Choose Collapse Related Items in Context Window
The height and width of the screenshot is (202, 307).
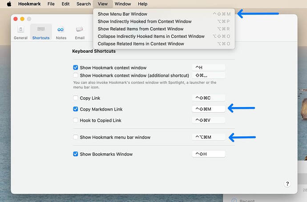click(164, 44)
